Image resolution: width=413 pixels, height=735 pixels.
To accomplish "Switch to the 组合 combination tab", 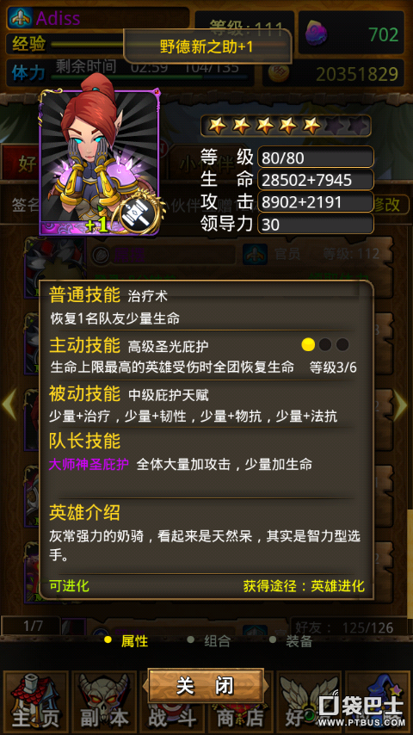I will tap(209, 641).
